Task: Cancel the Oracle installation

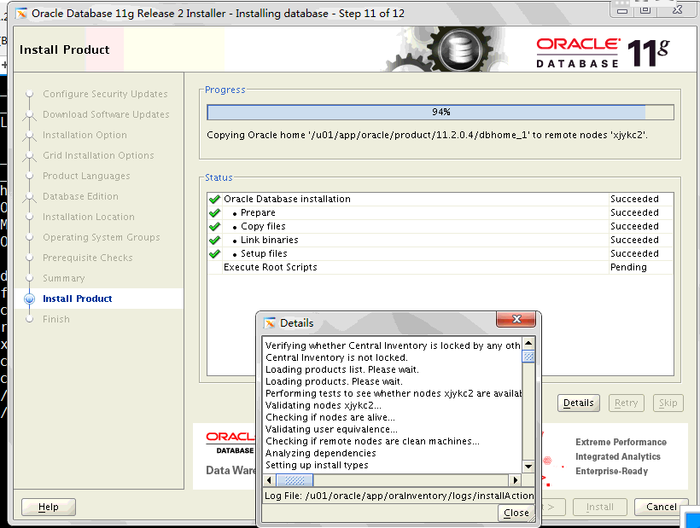Action: click(x=661, y=507)
